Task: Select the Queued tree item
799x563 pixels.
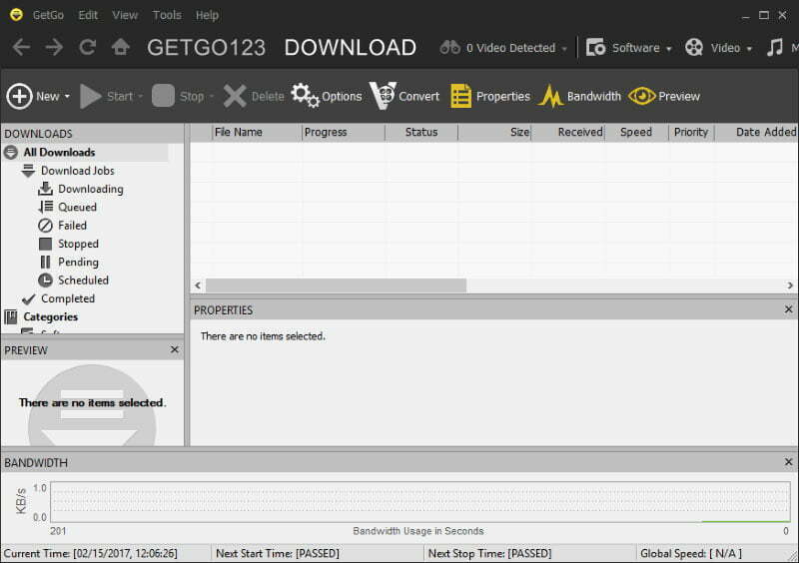Action: (77, 208)
